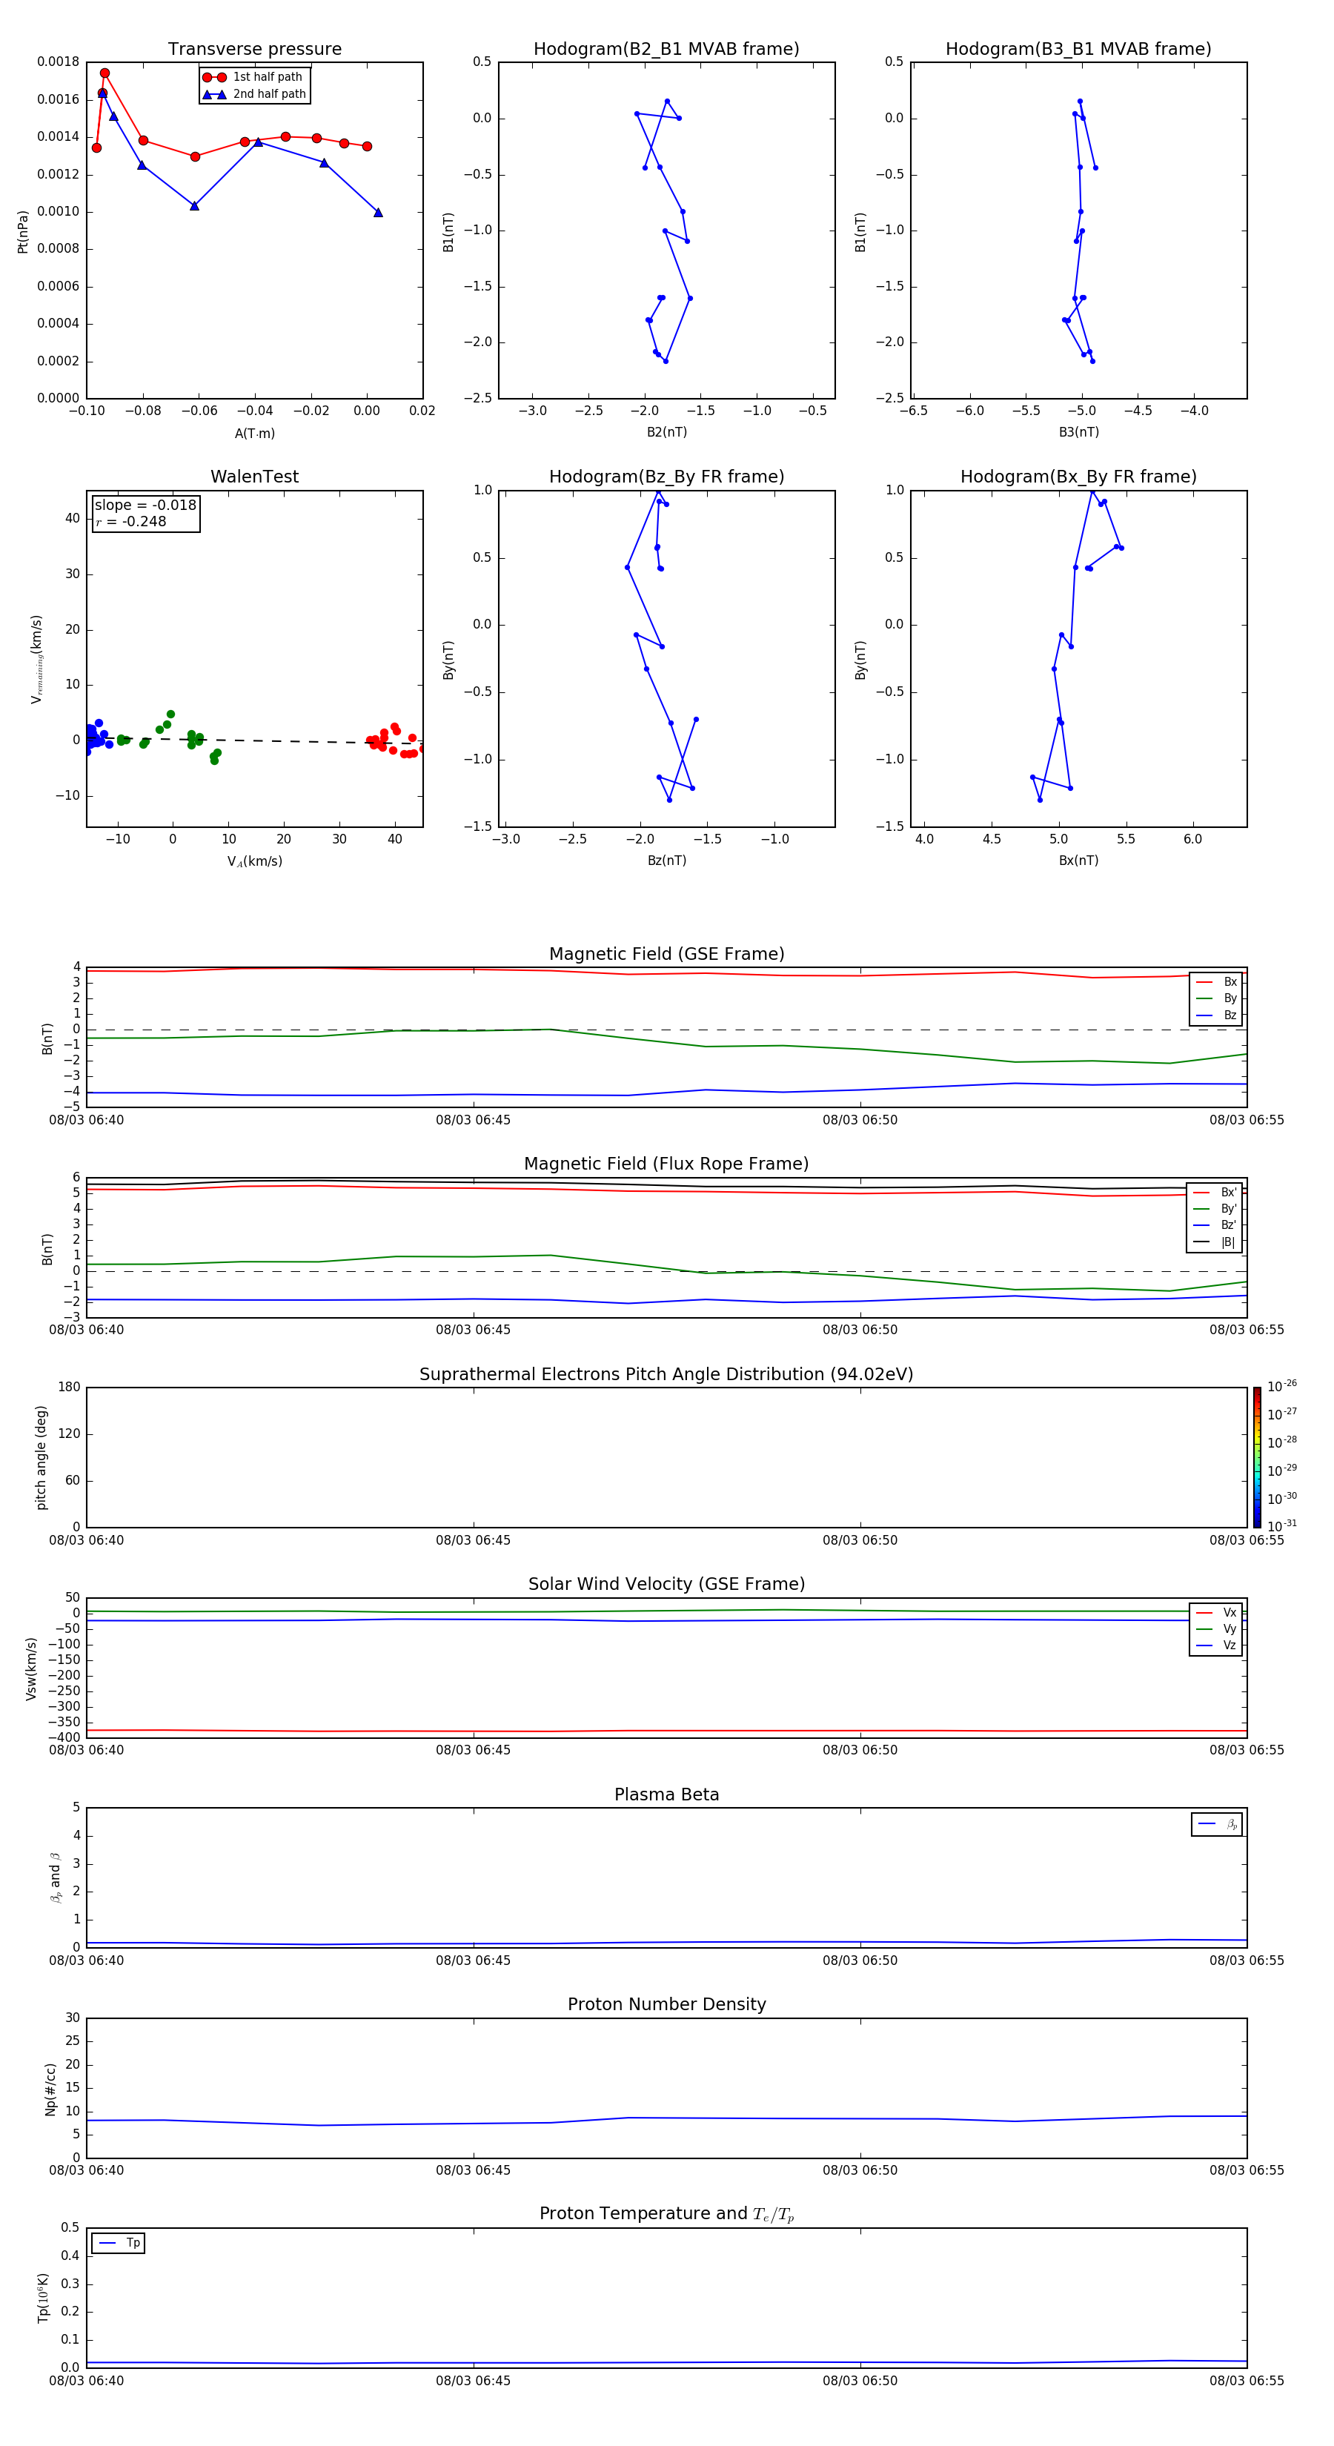This screenshot has height=2446, width=1334.
Task: Click 'Hodogram(B2_B1 MVAB frame)' title
Action: click(x=666, y=50)
